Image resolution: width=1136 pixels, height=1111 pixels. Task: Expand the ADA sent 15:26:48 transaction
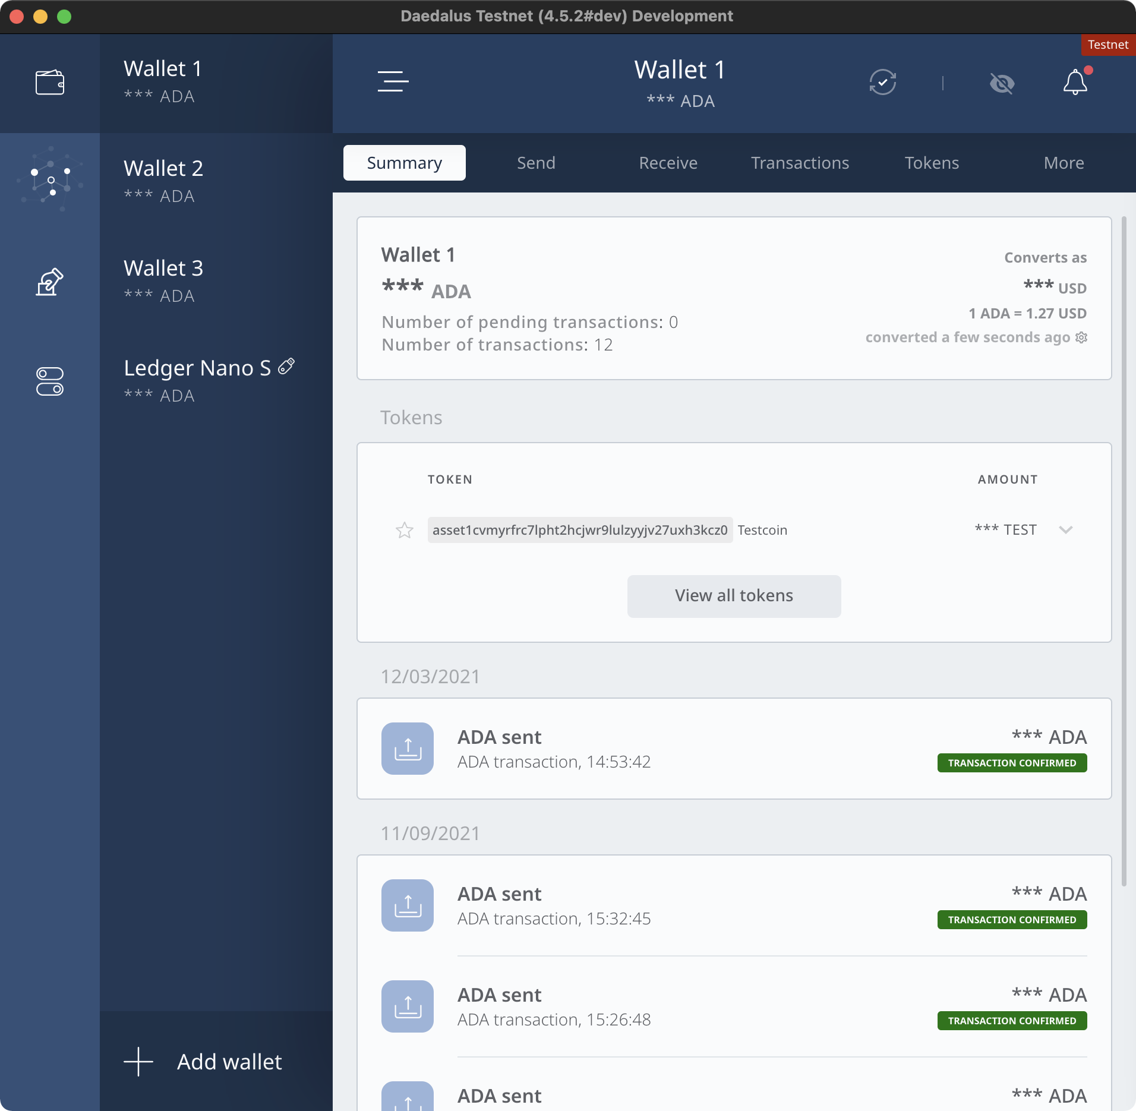click(734, 1006)
